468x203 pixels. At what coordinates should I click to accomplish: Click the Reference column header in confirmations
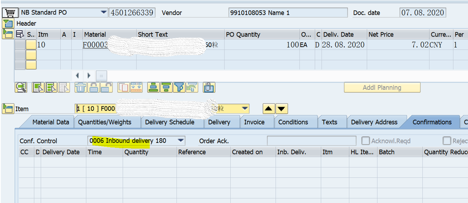pyautogui.click(x=204, y=152)
